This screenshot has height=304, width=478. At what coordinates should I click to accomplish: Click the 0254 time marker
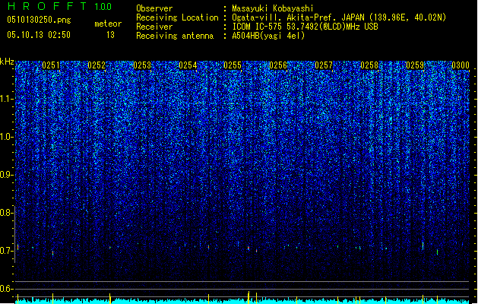(188, 65)
